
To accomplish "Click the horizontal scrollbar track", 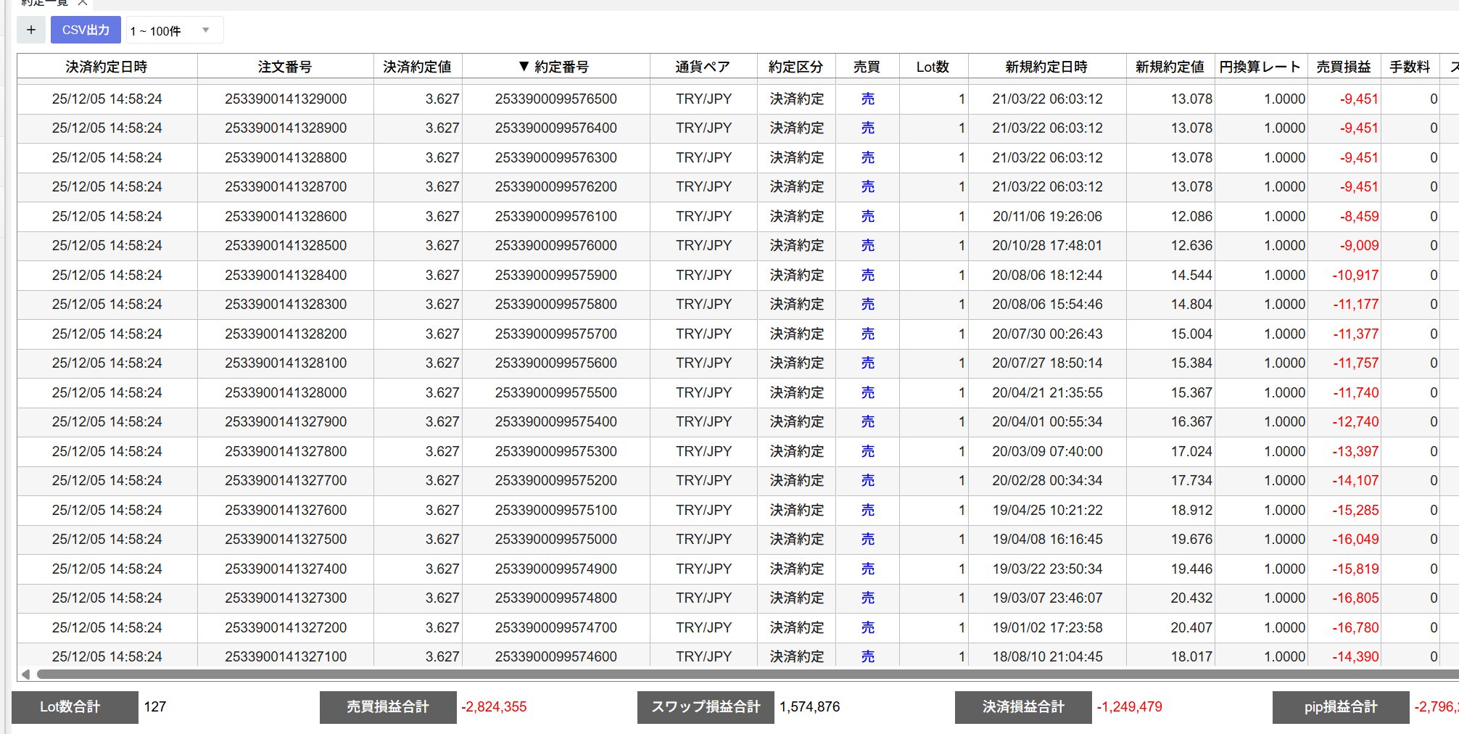I will 725,675.
